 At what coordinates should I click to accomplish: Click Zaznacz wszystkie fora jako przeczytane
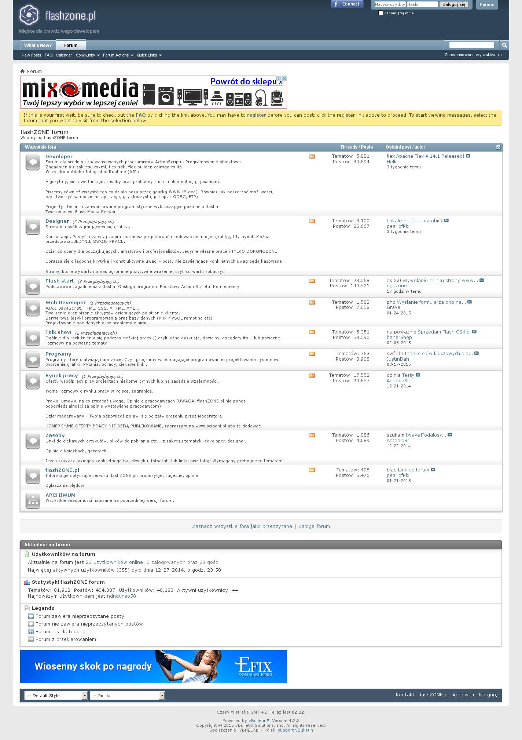coord(242,526)
